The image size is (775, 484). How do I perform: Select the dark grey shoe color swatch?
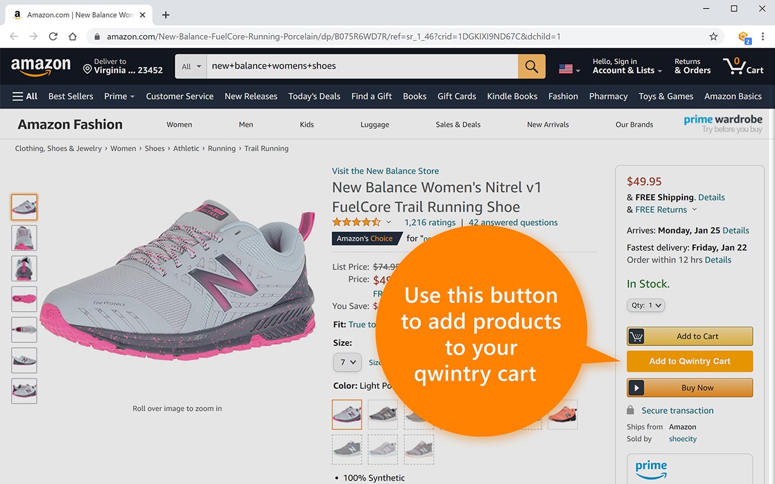pyautogui.click(x=383, y=414)
